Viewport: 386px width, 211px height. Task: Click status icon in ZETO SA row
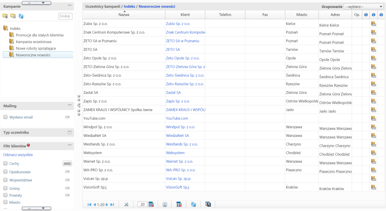pyautogui.click(x=373, y=50)
